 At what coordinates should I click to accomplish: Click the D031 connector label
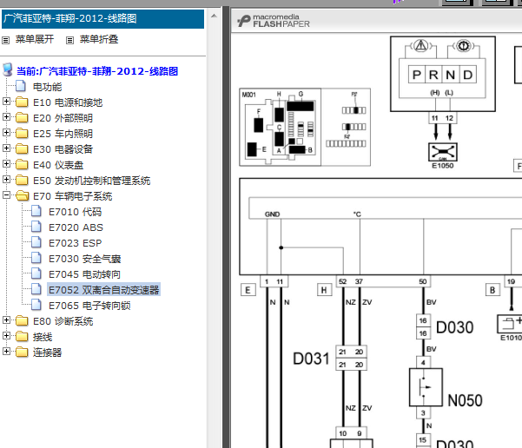[x=311, y=359]
